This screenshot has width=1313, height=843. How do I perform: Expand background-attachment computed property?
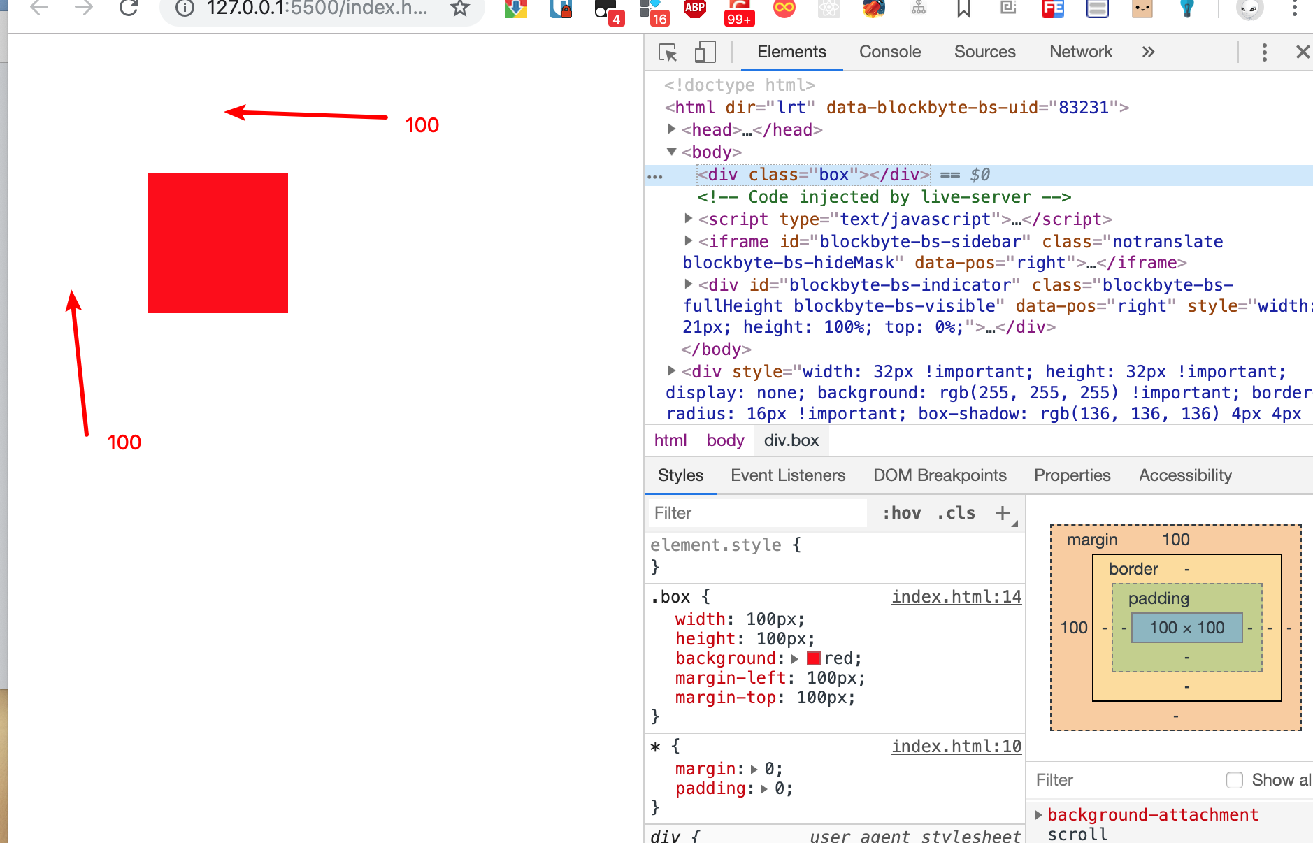[1038, 815]
